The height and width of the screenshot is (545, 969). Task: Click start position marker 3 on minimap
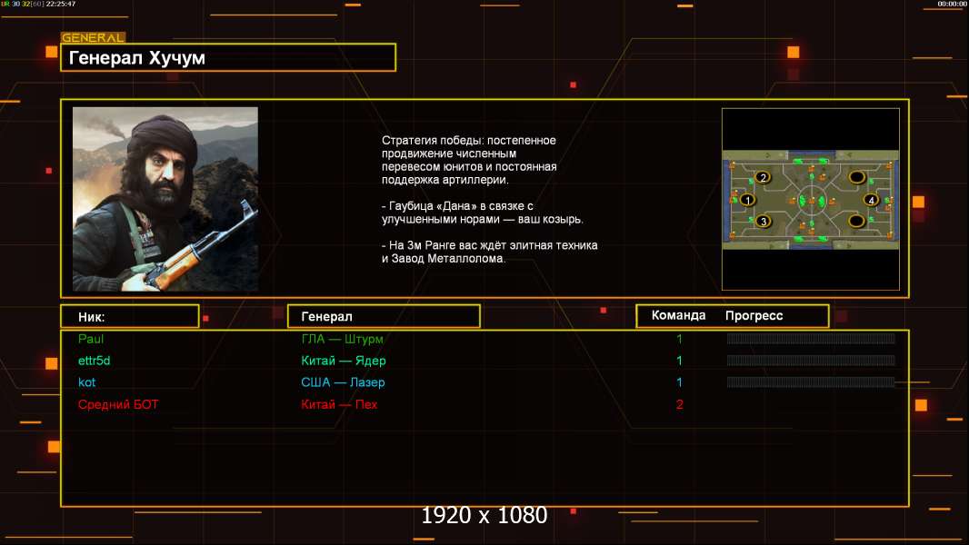pos(764,221)
